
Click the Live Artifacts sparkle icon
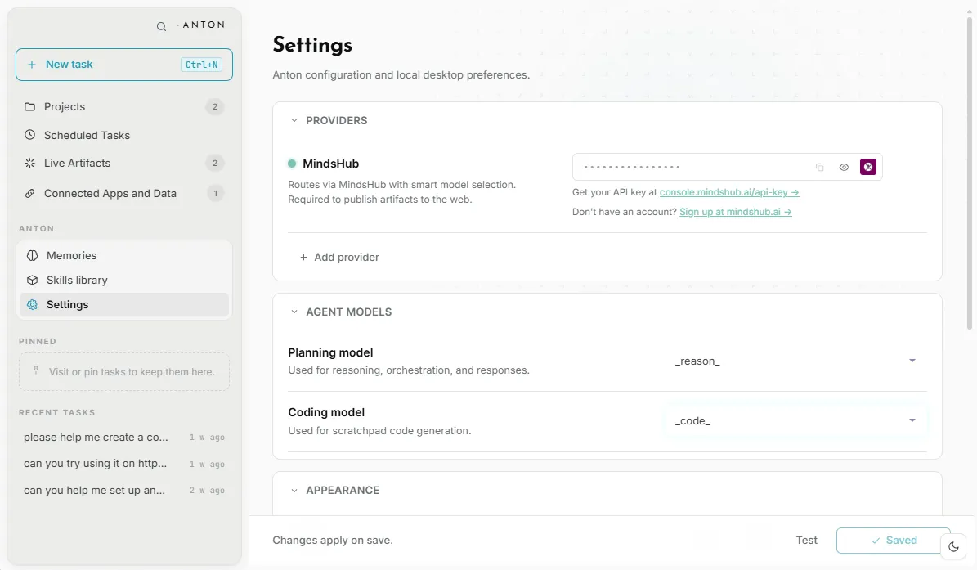[x=29, y=164]
